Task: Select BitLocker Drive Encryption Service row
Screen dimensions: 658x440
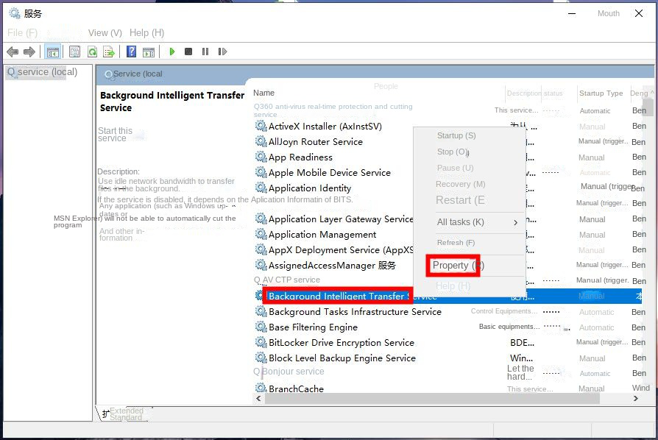Action: pos(341,343)
